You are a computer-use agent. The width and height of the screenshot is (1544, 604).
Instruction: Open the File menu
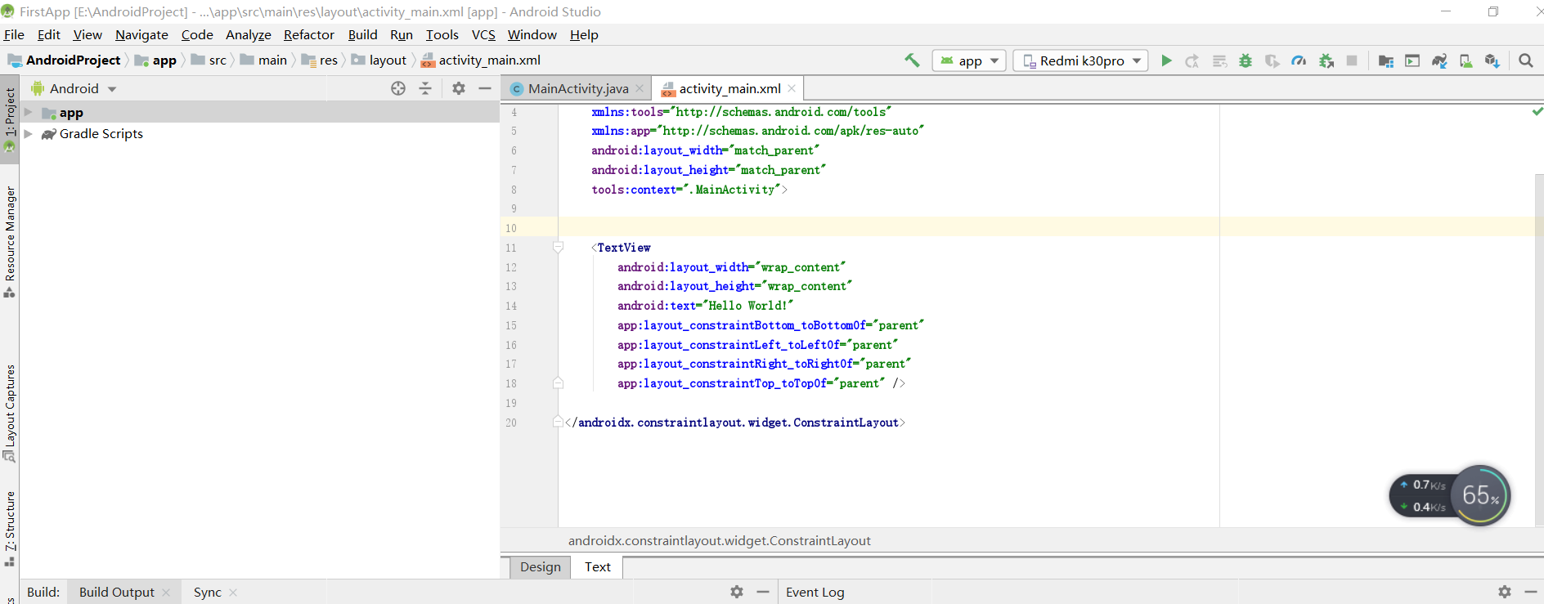point(14,34)
